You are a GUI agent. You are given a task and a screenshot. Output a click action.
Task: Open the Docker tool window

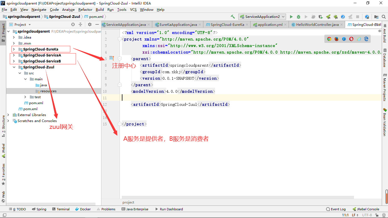pyautogui.click(x=83, y=209)
